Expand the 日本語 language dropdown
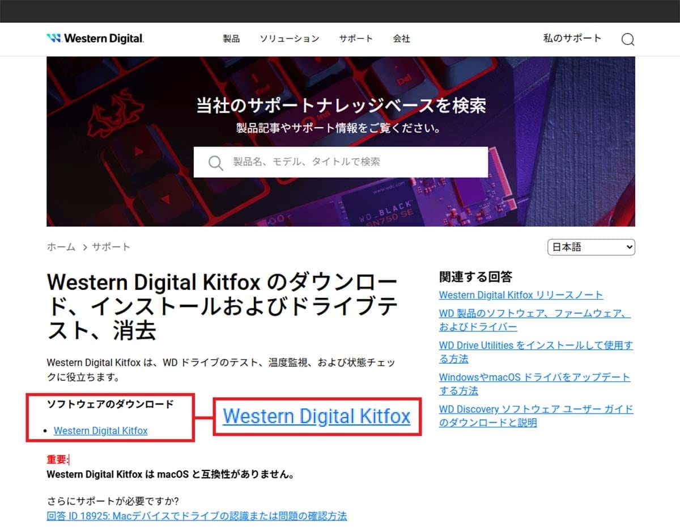The image size is (680, 530). 591,247
